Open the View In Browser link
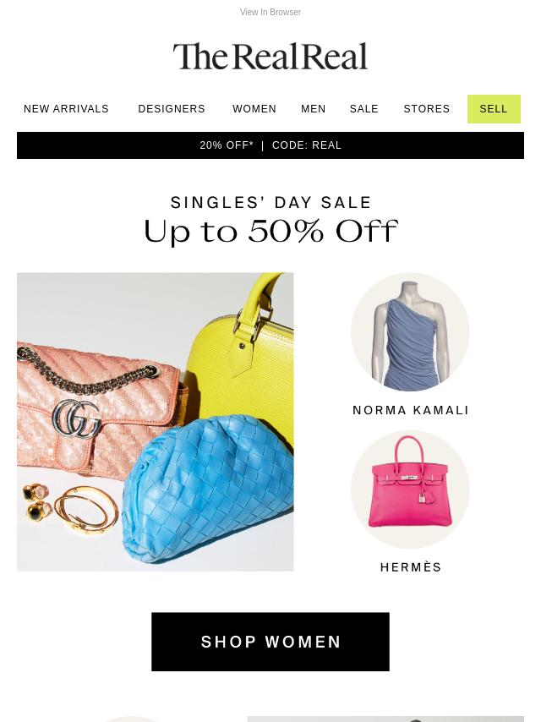 pyautogui.click(x=270, y=12)
